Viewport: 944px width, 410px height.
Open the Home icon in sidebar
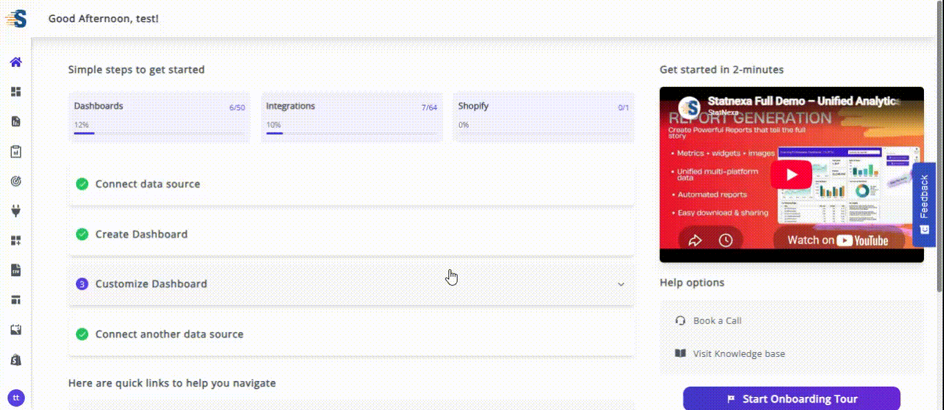tap(16, 62)
